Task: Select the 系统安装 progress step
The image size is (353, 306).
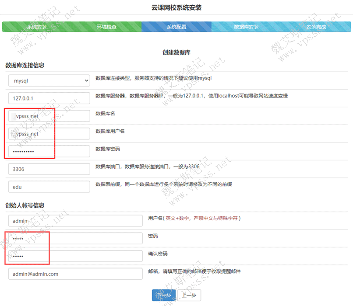Action: click(37, 27)
